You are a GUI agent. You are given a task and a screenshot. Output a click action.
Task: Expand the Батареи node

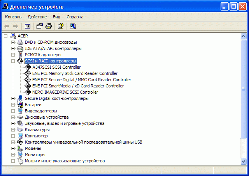pyautogui.click(x=13, y=105)
